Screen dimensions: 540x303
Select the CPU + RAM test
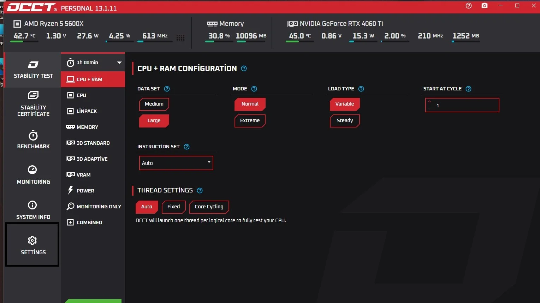tap(93, 79)
